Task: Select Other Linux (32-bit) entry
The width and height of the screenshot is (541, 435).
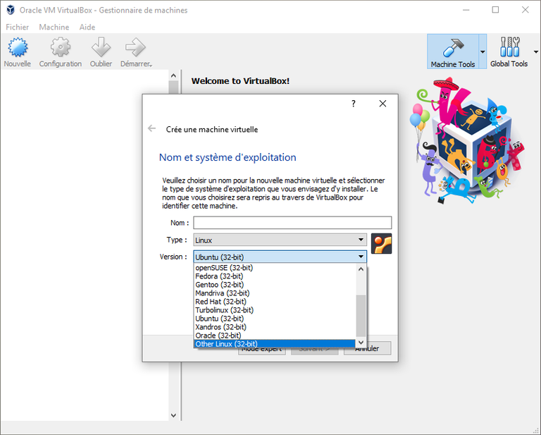Action: click(x=275, y=344)
